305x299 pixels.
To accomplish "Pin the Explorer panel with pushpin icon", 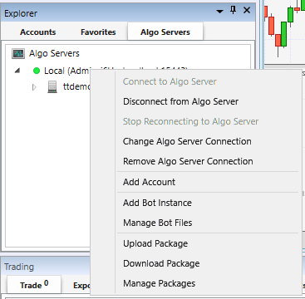I will pos(234,11).
